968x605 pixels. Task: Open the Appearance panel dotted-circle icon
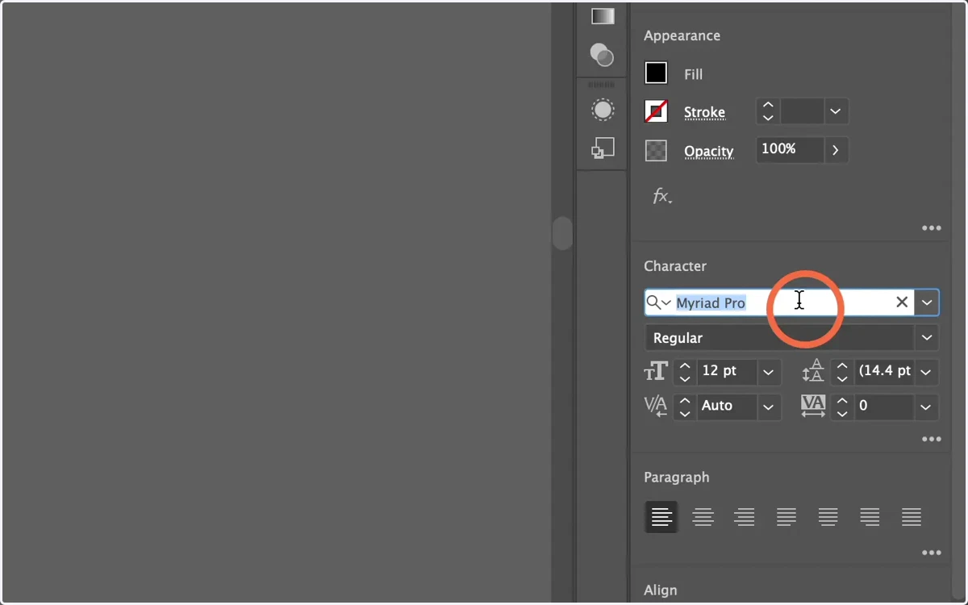(603, 110)
